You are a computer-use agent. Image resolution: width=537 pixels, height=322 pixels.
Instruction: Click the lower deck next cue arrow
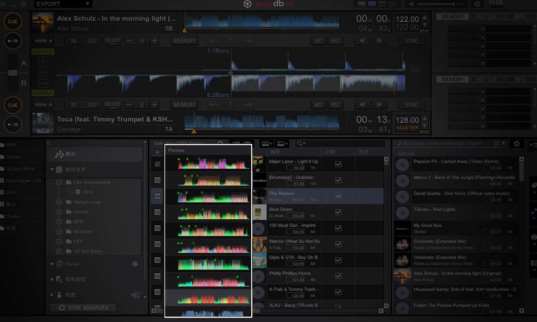247,104
